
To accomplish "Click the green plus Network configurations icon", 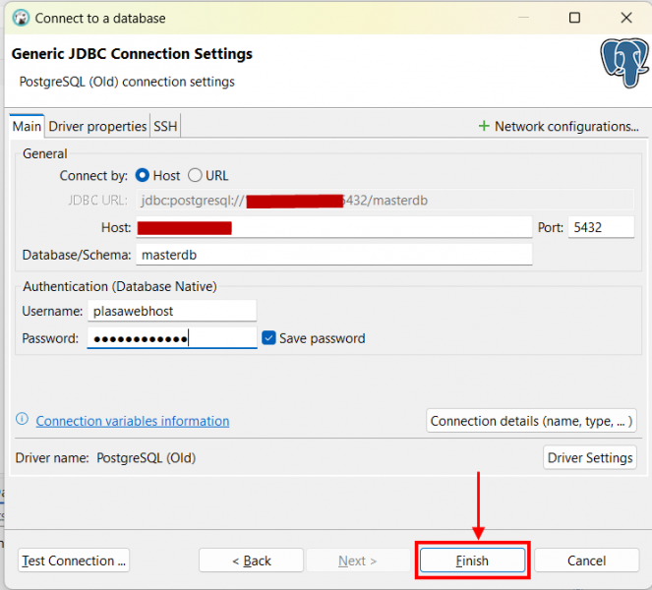I will pos(484,126).
